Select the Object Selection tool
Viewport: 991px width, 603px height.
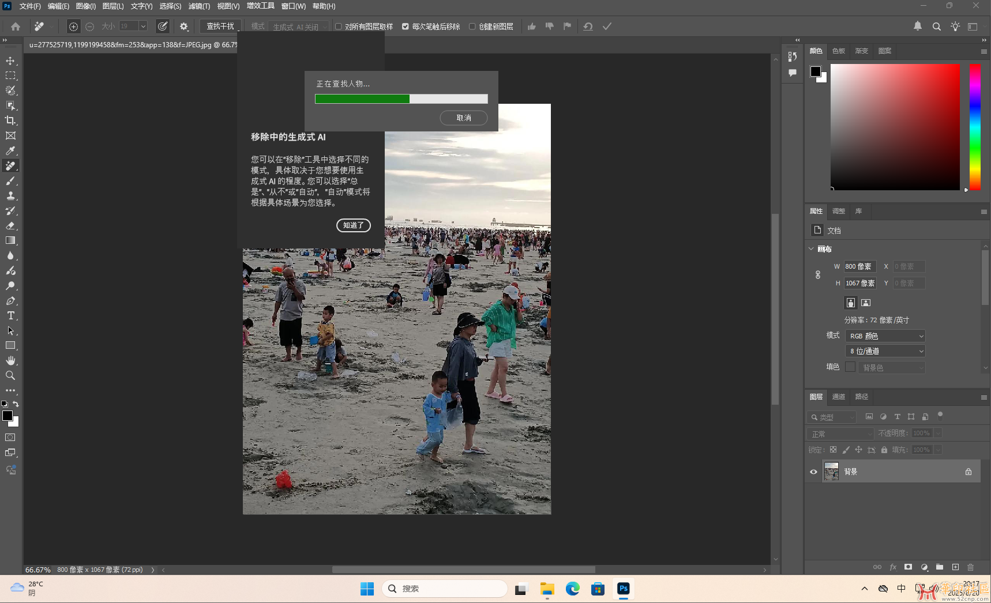pyautogui.click(x=10, y=105)
